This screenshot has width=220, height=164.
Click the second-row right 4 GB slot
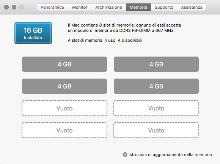pos(156,86)
